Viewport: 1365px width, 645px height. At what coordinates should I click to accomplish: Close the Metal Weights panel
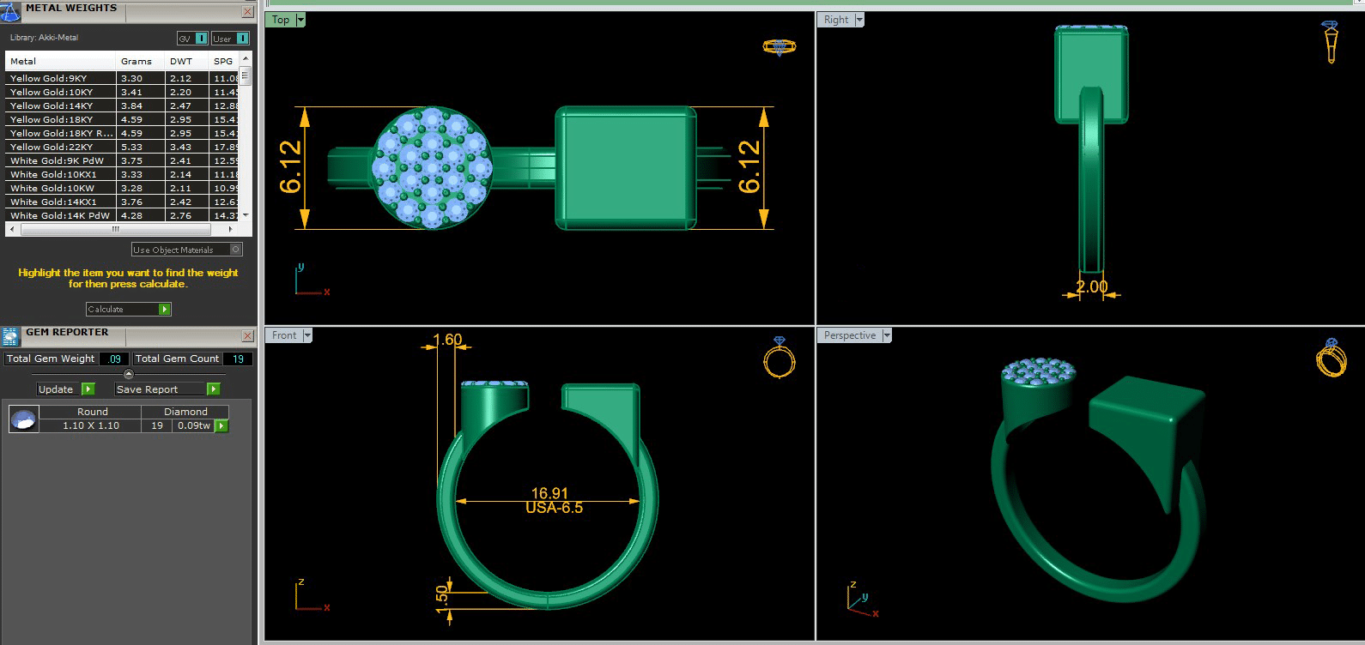(247, 12)
